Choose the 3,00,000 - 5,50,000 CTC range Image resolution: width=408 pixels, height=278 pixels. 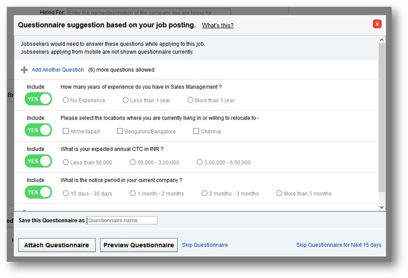click(200, 162)
